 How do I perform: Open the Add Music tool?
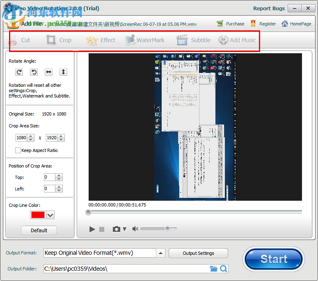click(237, 40)
